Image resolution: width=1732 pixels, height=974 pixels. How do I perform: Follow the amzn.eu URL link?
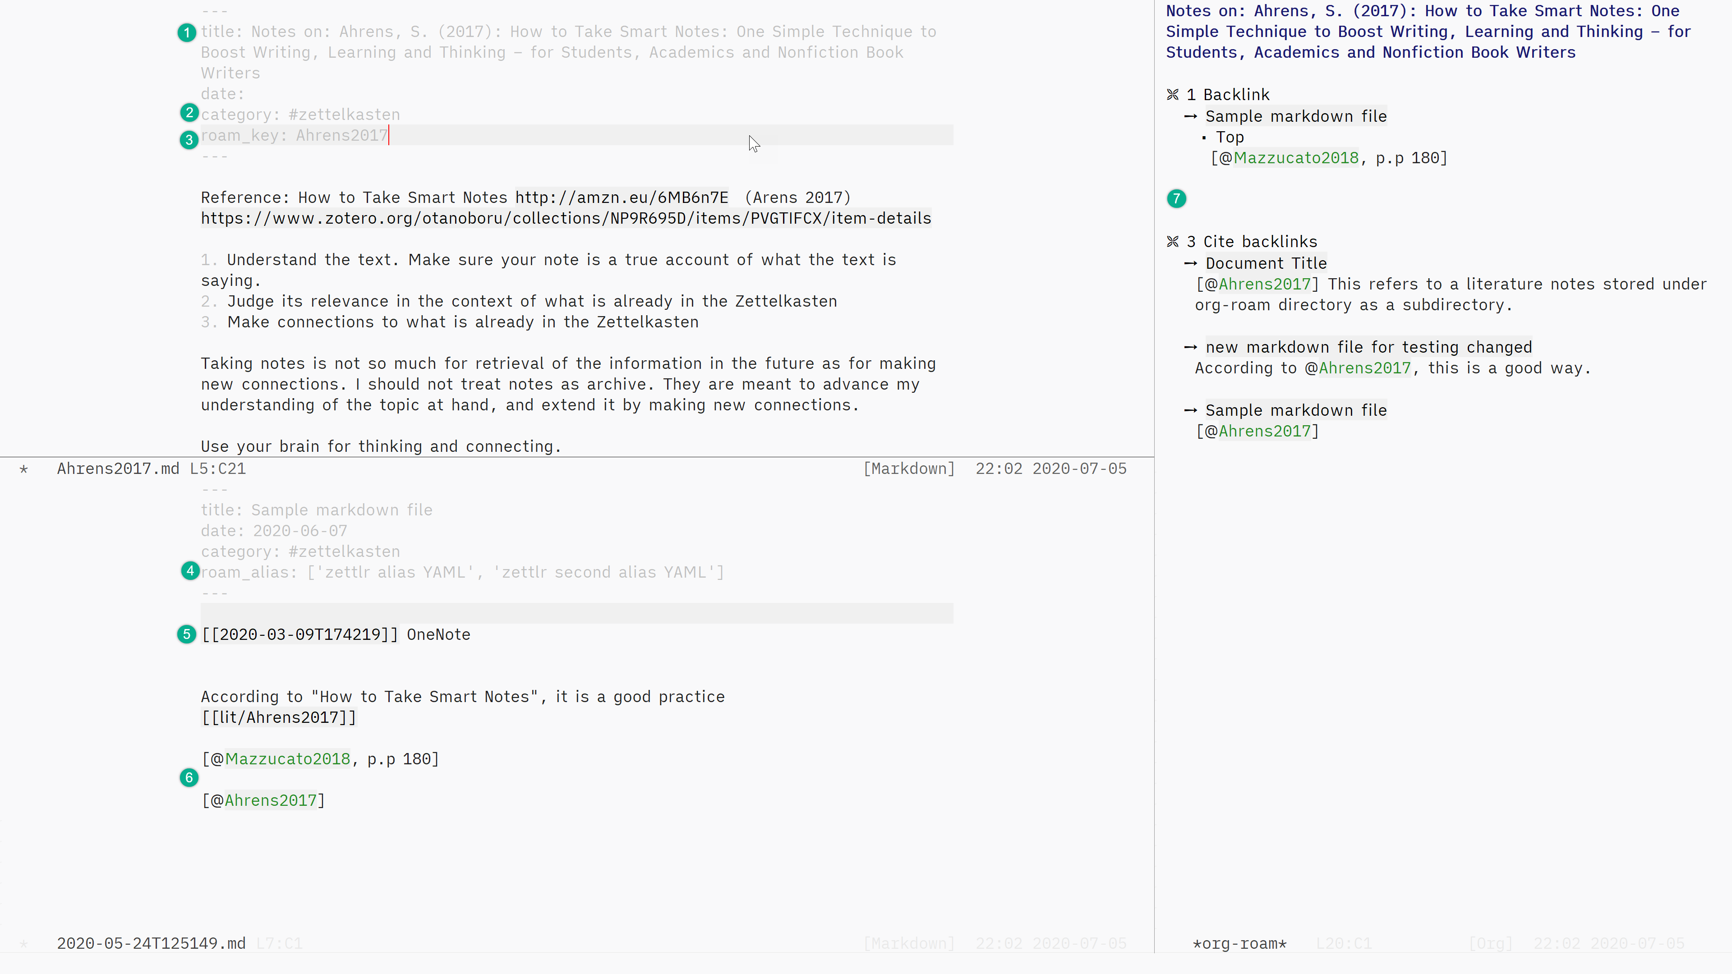click(621, 198)
